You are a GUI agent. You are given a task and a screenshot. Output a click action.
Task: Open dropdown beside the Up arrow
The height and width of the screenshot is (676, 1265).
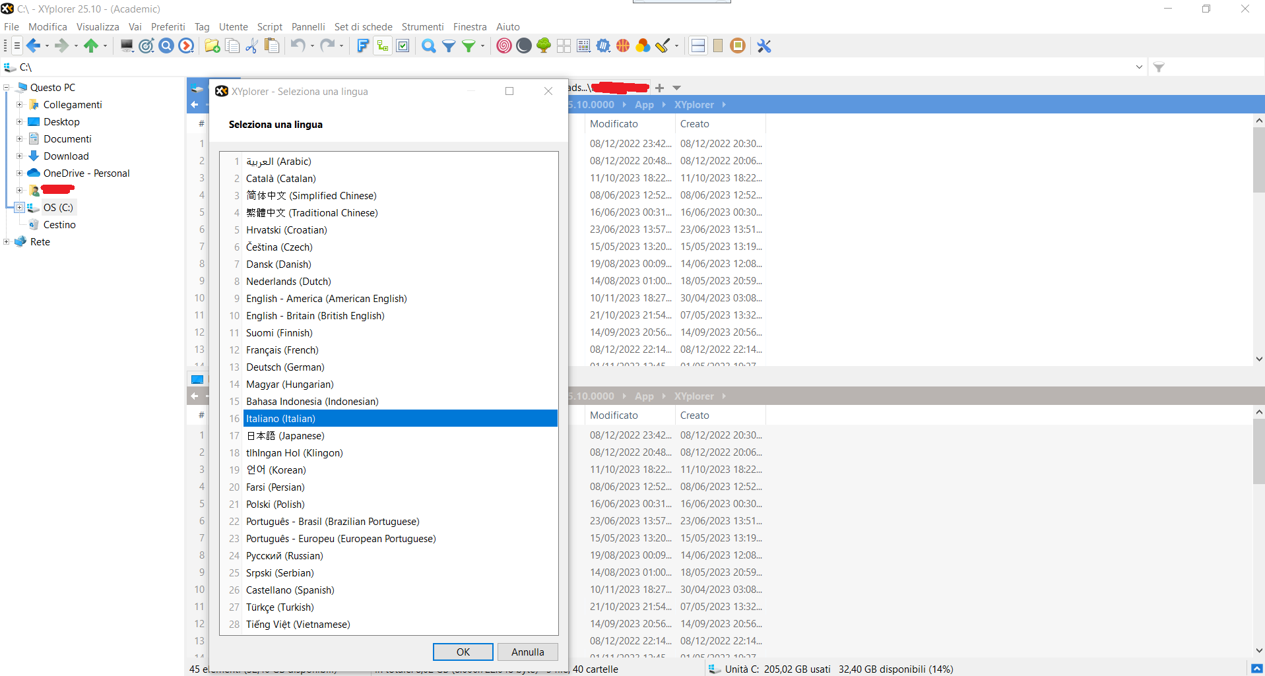coord(105,46)
